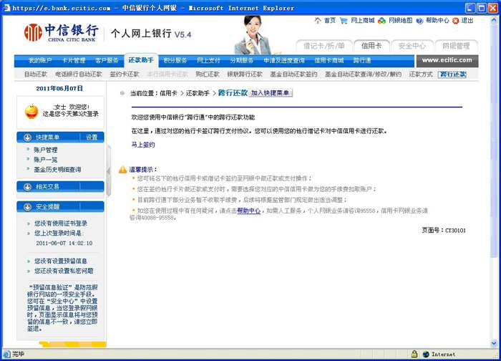Collapse the 快捷菜单 panel arrow

coord(28,137)
